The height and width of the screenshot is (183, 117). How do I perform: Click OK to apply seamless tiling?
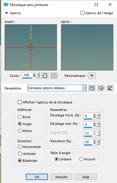click(37, 177)
